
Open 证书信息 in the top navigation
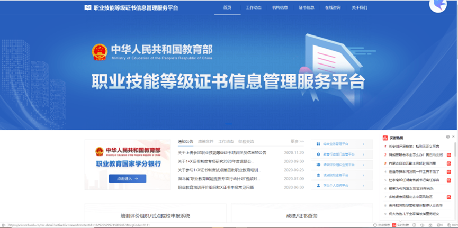click(x=307, y=7)
